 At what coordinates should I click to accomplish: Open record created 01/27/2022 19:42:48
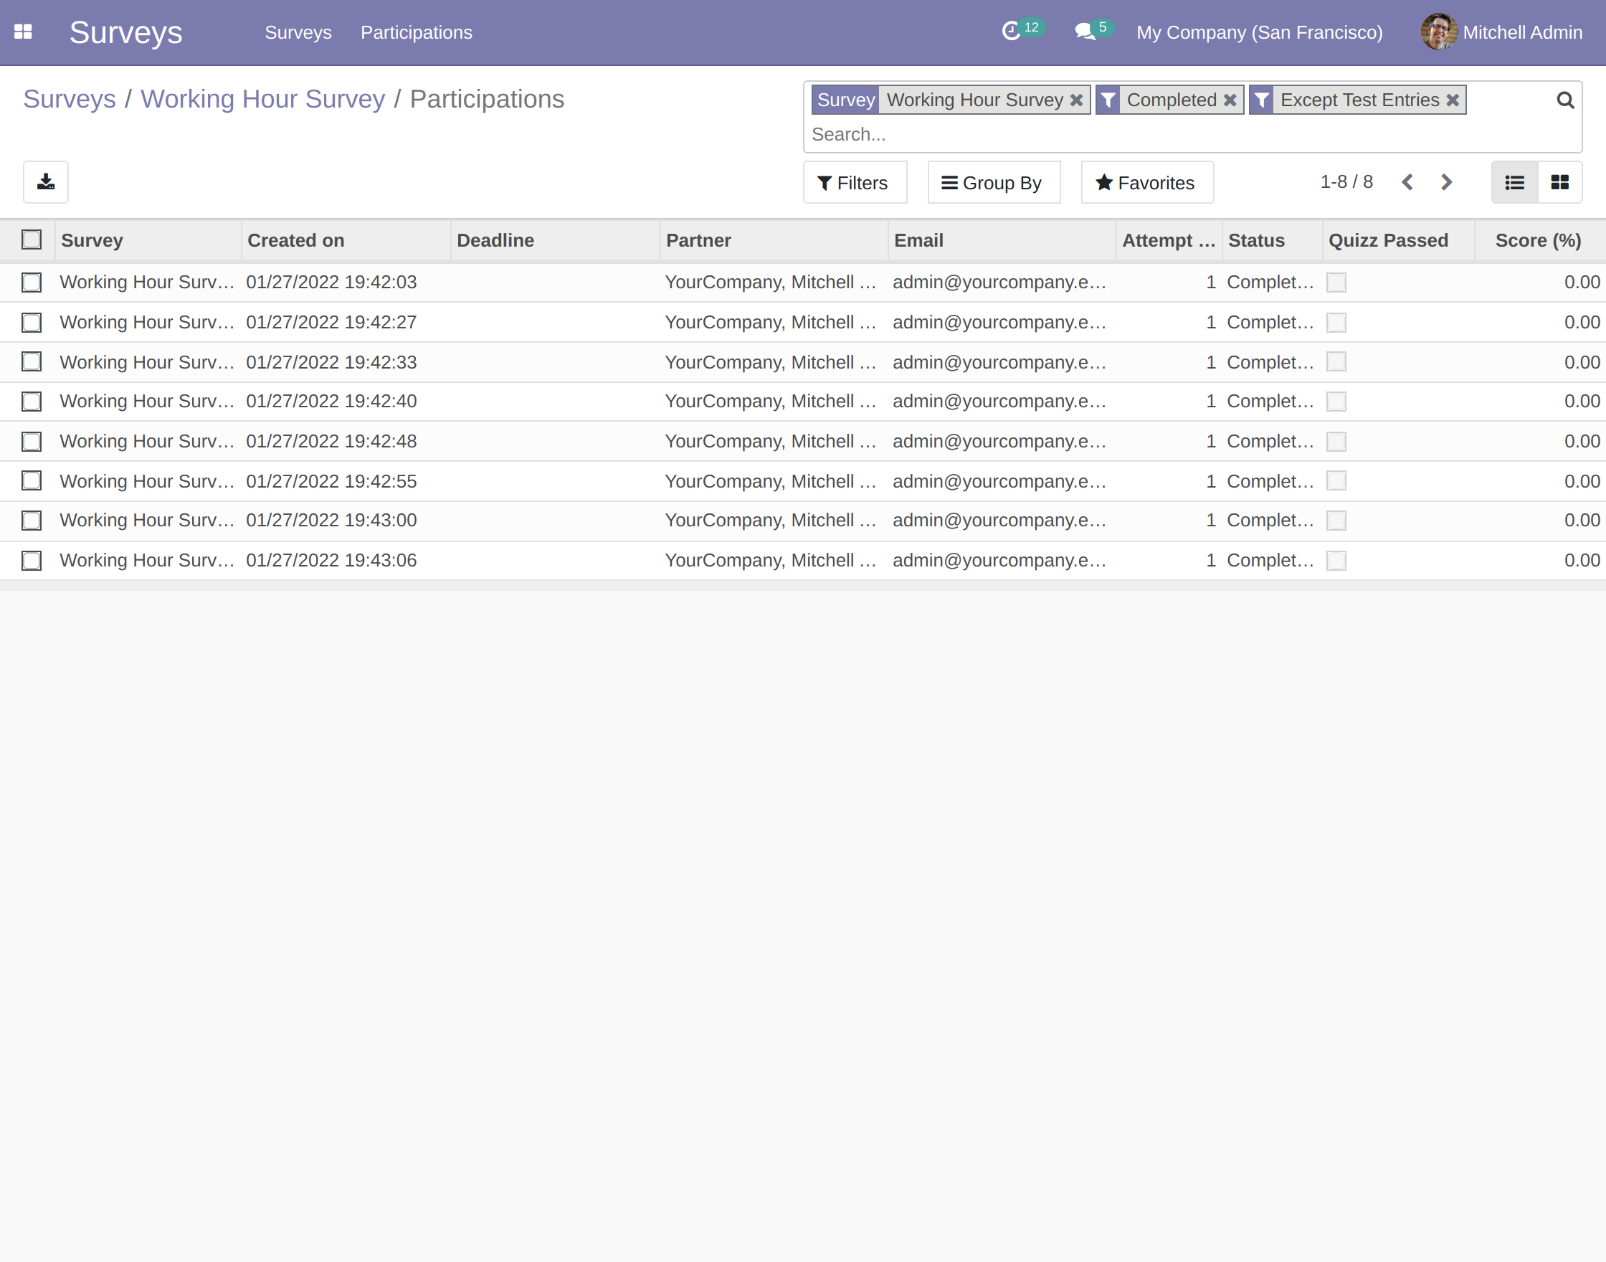331,441
